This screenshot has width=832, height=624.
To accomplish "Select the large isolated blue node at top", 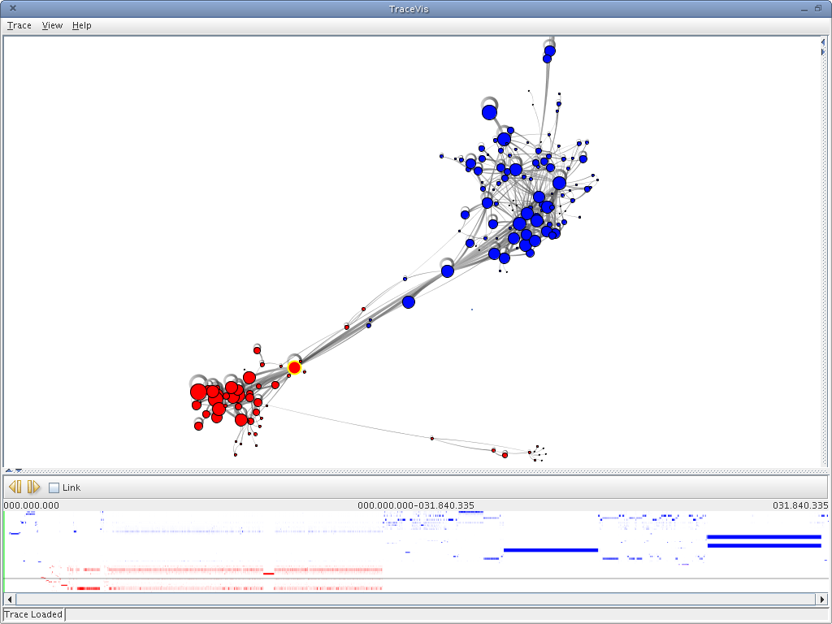I will 489,112.
